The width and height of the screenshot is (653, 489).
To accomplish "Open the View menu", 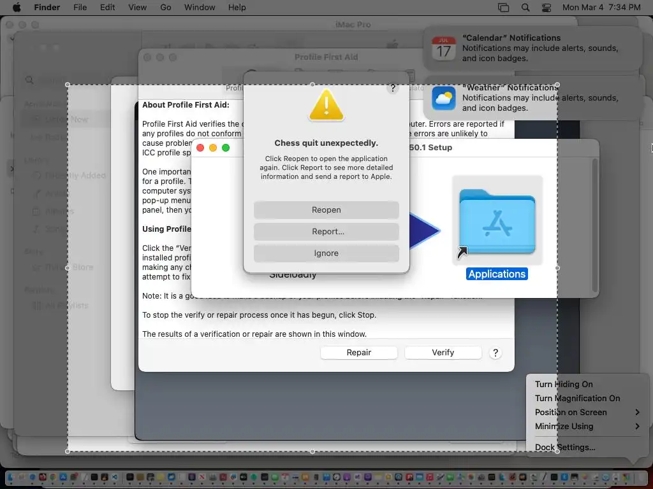I will 138,8.
